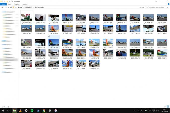Select thumbnail _DSC1110.JPG

121,28
